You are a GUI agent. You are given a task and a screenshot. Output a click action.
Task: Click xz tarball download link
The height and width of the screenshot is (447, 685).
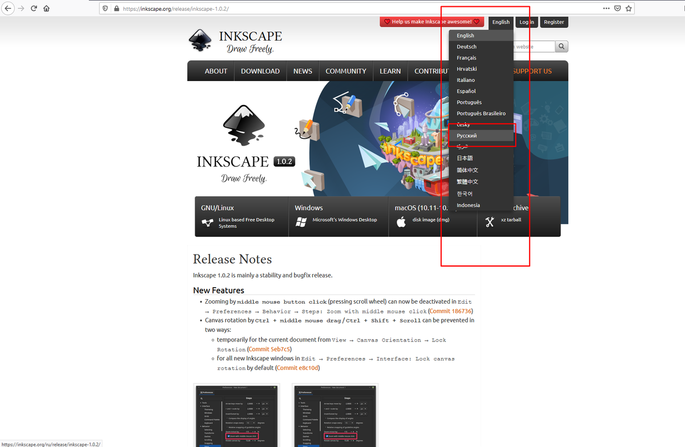(511, 220)
